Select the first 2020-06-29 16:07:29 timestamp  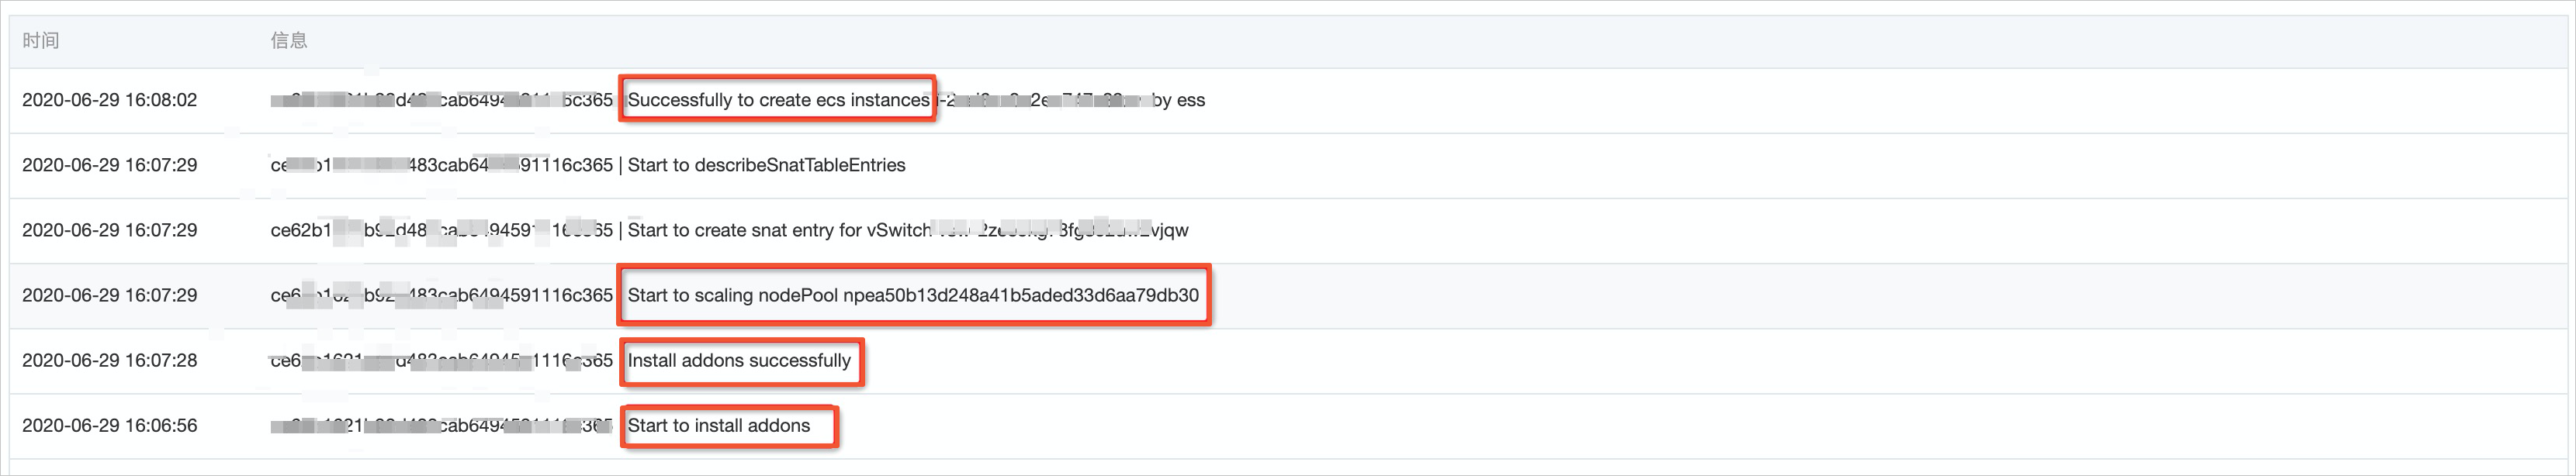110,165
